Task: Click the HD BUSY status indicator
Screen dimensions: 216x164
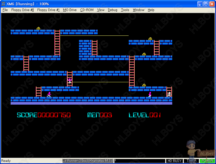Action: click(x=174, y=161)
